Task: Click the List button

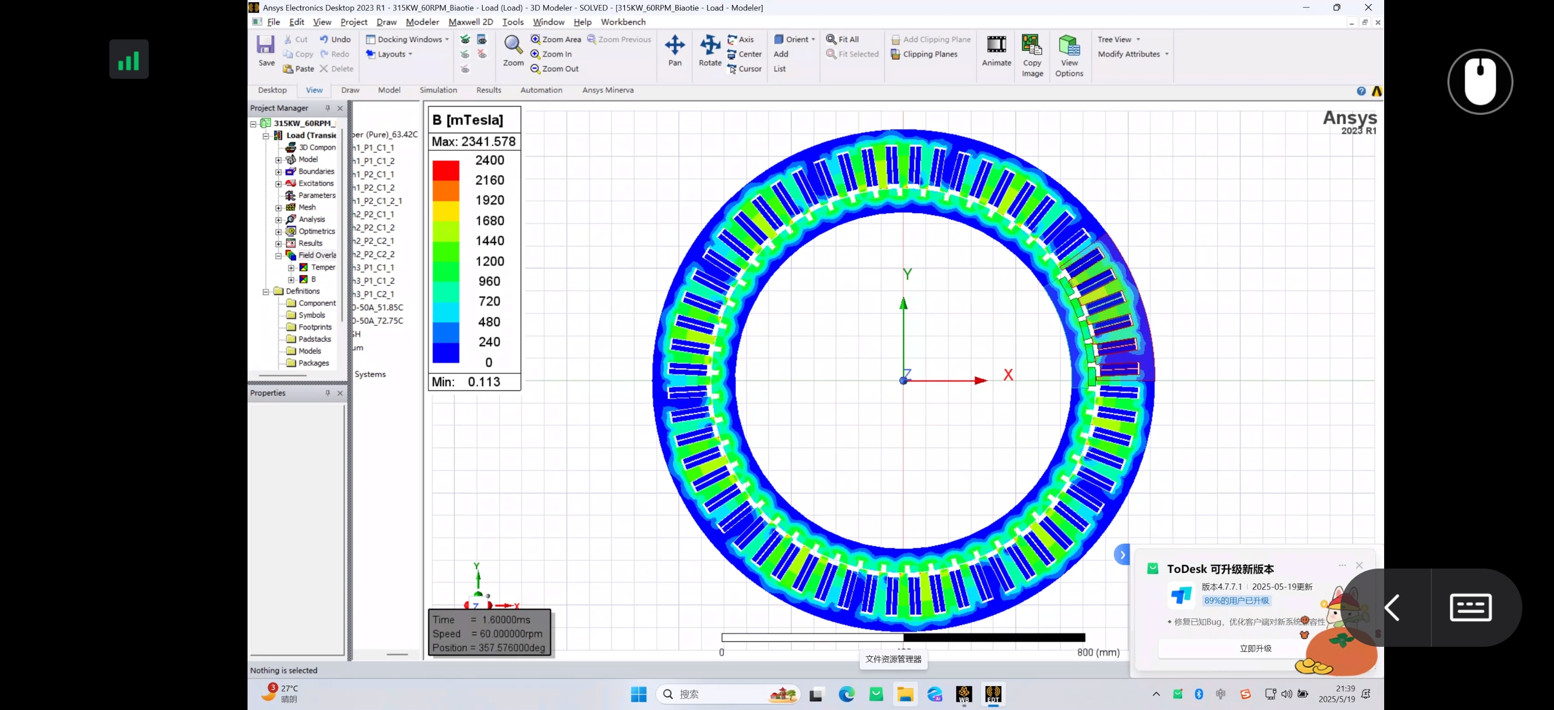Action: 779,69
